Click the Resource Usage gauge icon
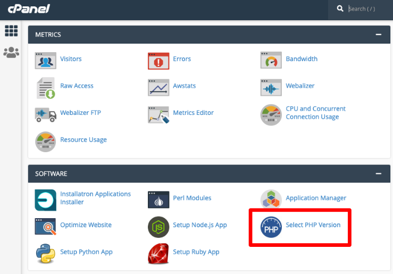This screenshot has width=393, height=274. pos(45,142)
